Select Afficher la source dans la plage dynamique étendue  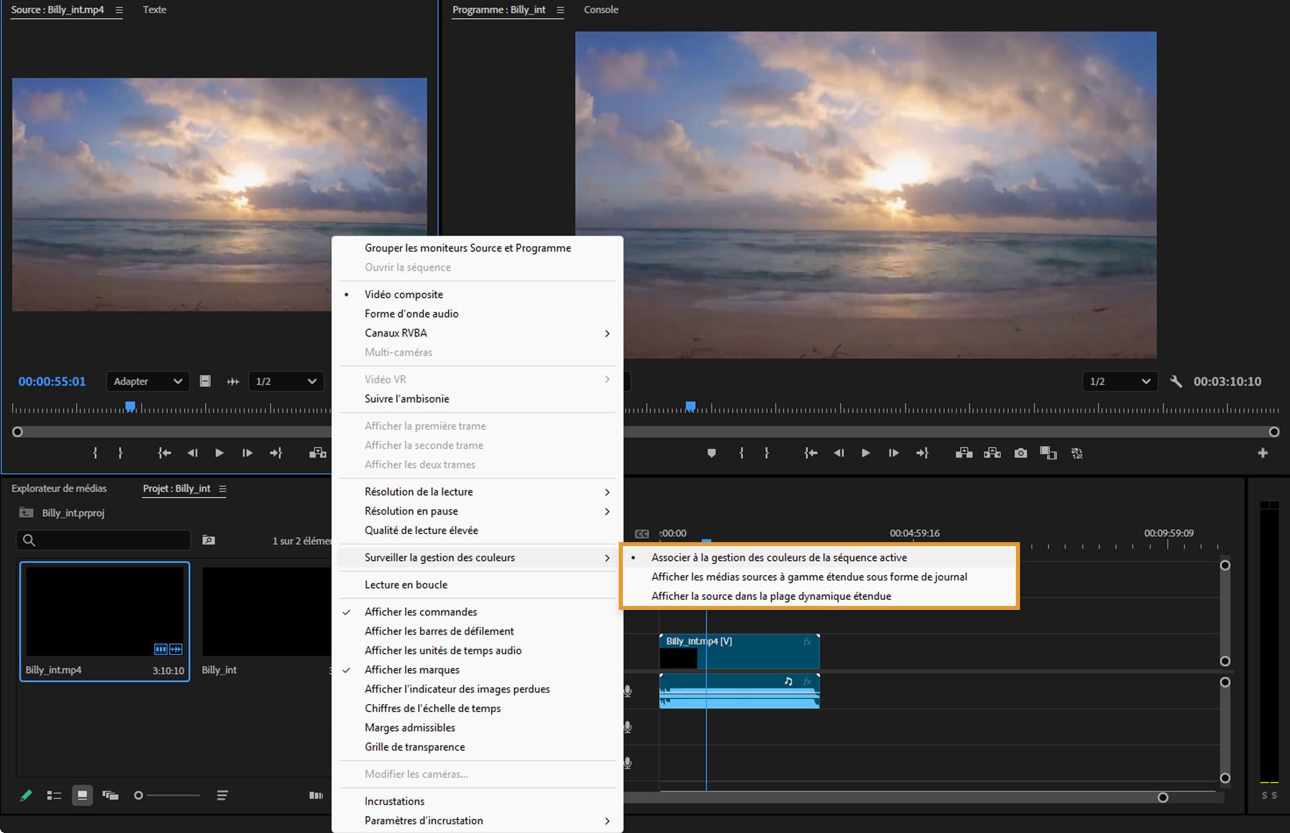point(771,597)
